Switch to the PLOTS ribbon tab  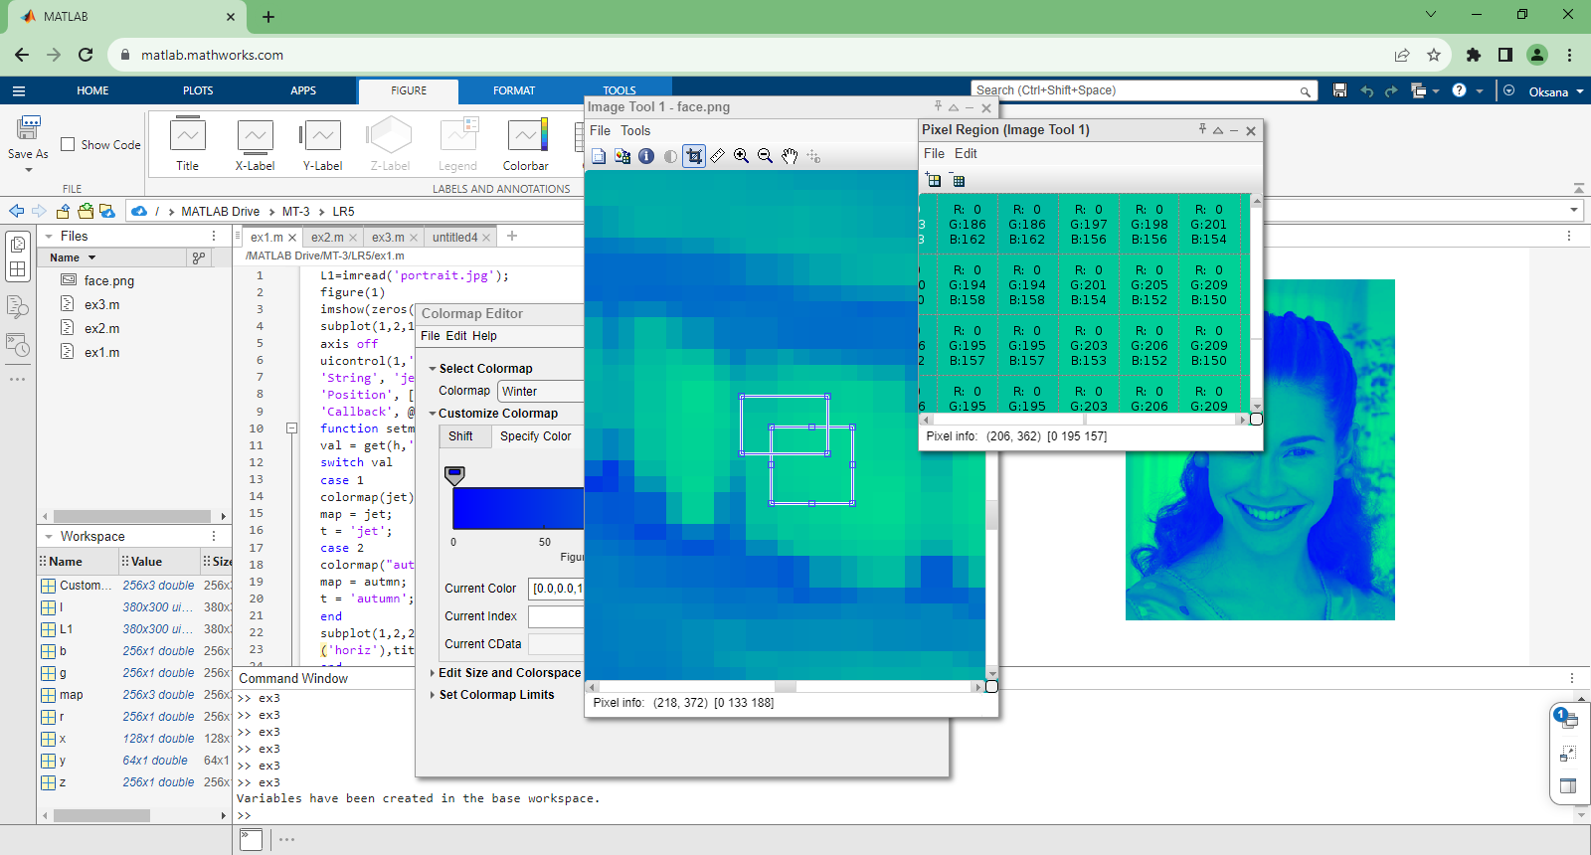point(198,90)
